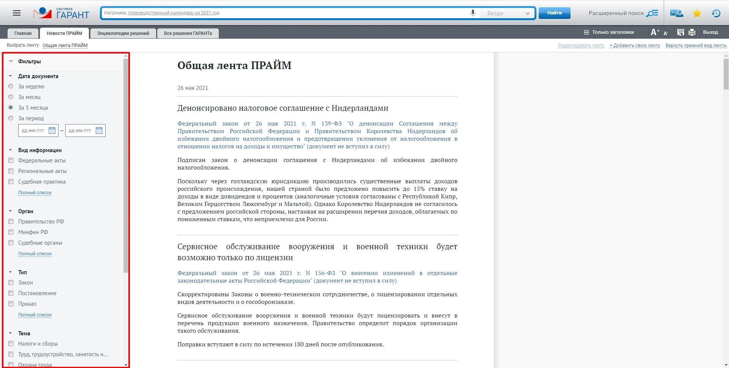Viewport: 729px width, 368px height.
Task: Check 'Судебная практика' filter
Action: tap(11, 181)
